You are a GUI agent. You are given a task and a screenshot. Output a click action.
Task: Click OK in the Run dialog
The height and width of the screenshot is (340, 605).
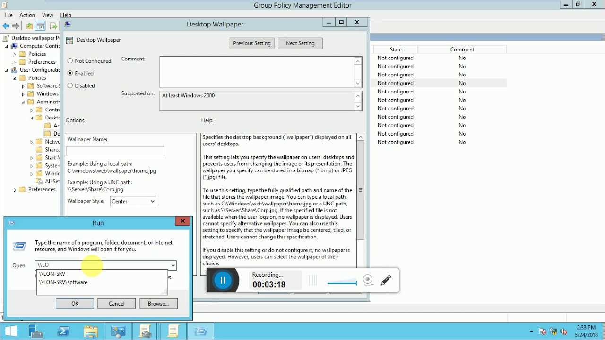(75, 304)
